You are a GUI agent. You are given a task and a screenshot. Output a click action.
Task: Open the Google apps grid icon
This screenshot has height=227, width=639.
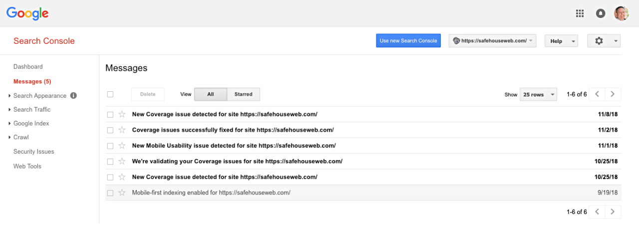[x=580, y=13]
